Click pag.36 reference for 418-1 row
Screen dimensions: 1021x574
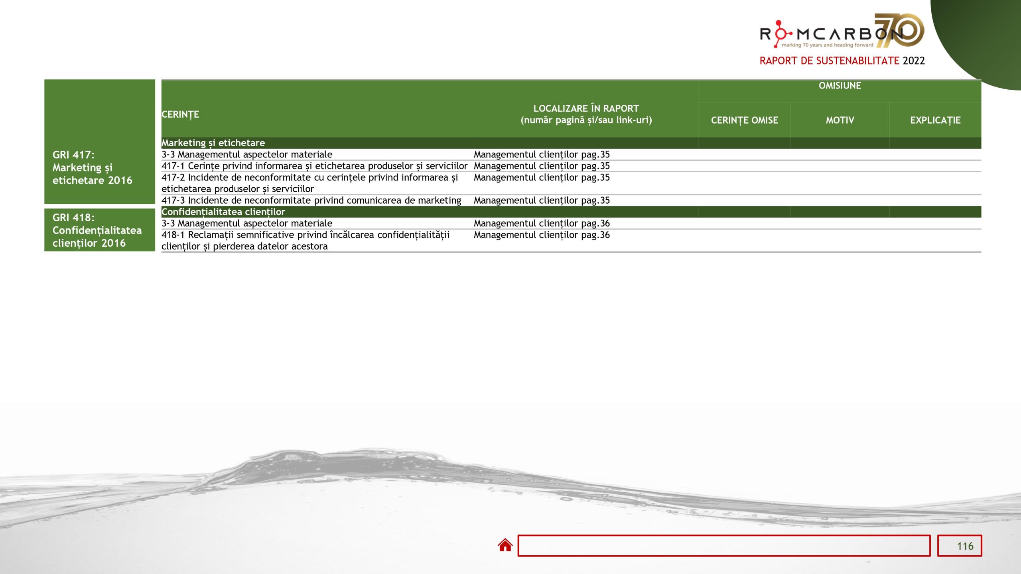(x=542, y=235)
